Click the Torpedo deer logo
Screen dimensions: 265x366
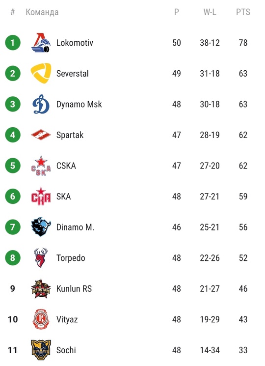click(41, 258)
